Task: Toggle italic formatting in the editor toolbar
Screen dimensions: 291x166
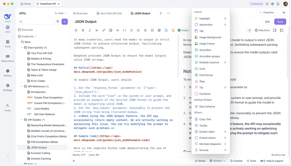Action: (x=90, y=30)
